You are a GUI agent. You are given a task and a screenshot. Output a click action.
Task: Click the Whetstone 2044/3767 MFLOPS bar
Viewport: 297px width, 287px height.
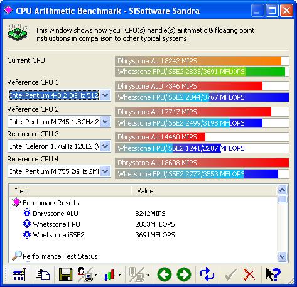pos(202,97)
